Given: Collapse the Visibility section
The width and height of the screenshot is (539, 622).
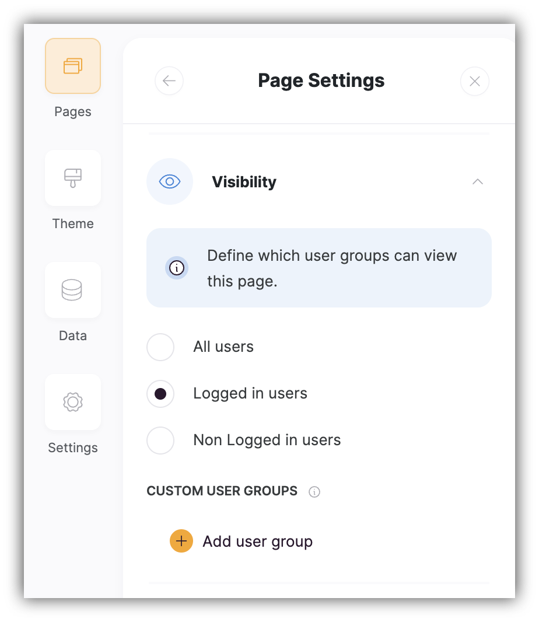Looking at the screenshot, I should point(478,181).
